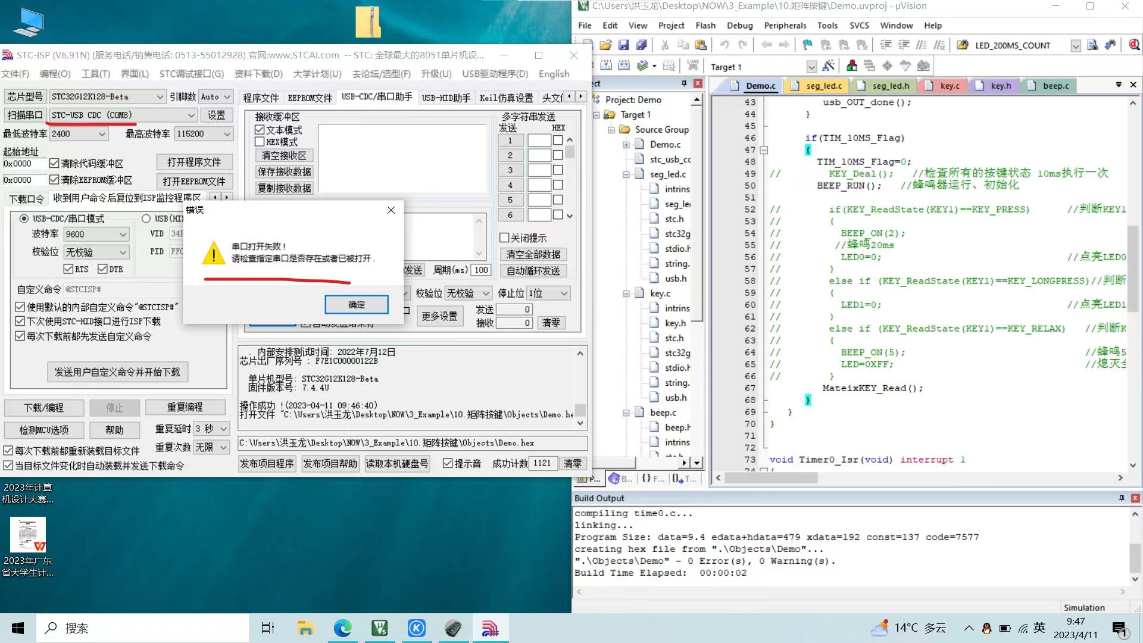Screen dimensions: 1143x643
Task: Click the Download LOAD icon
Action: coord(692,65)
